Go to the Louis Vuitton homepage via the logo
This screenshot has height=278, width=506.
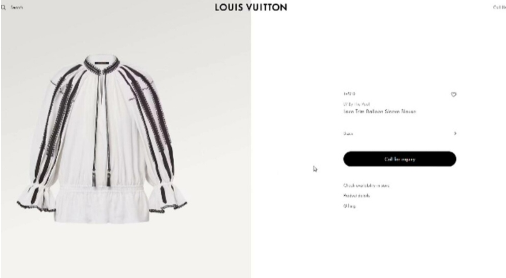click(251, 7)
